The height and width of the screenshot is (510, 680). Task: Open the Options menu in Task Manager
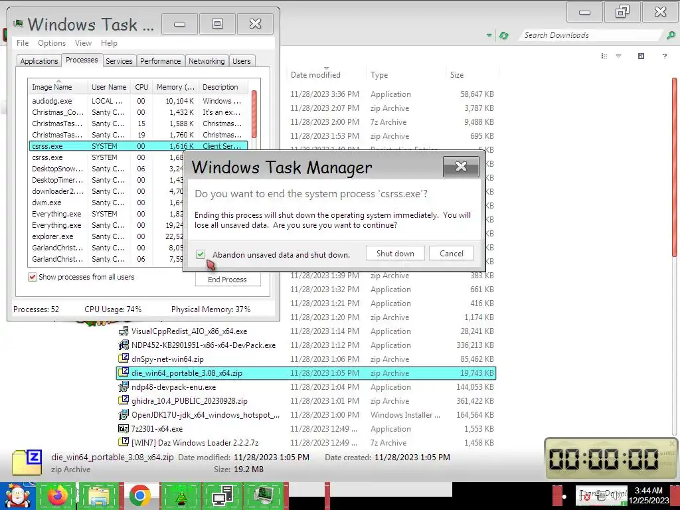coord(52,43)
